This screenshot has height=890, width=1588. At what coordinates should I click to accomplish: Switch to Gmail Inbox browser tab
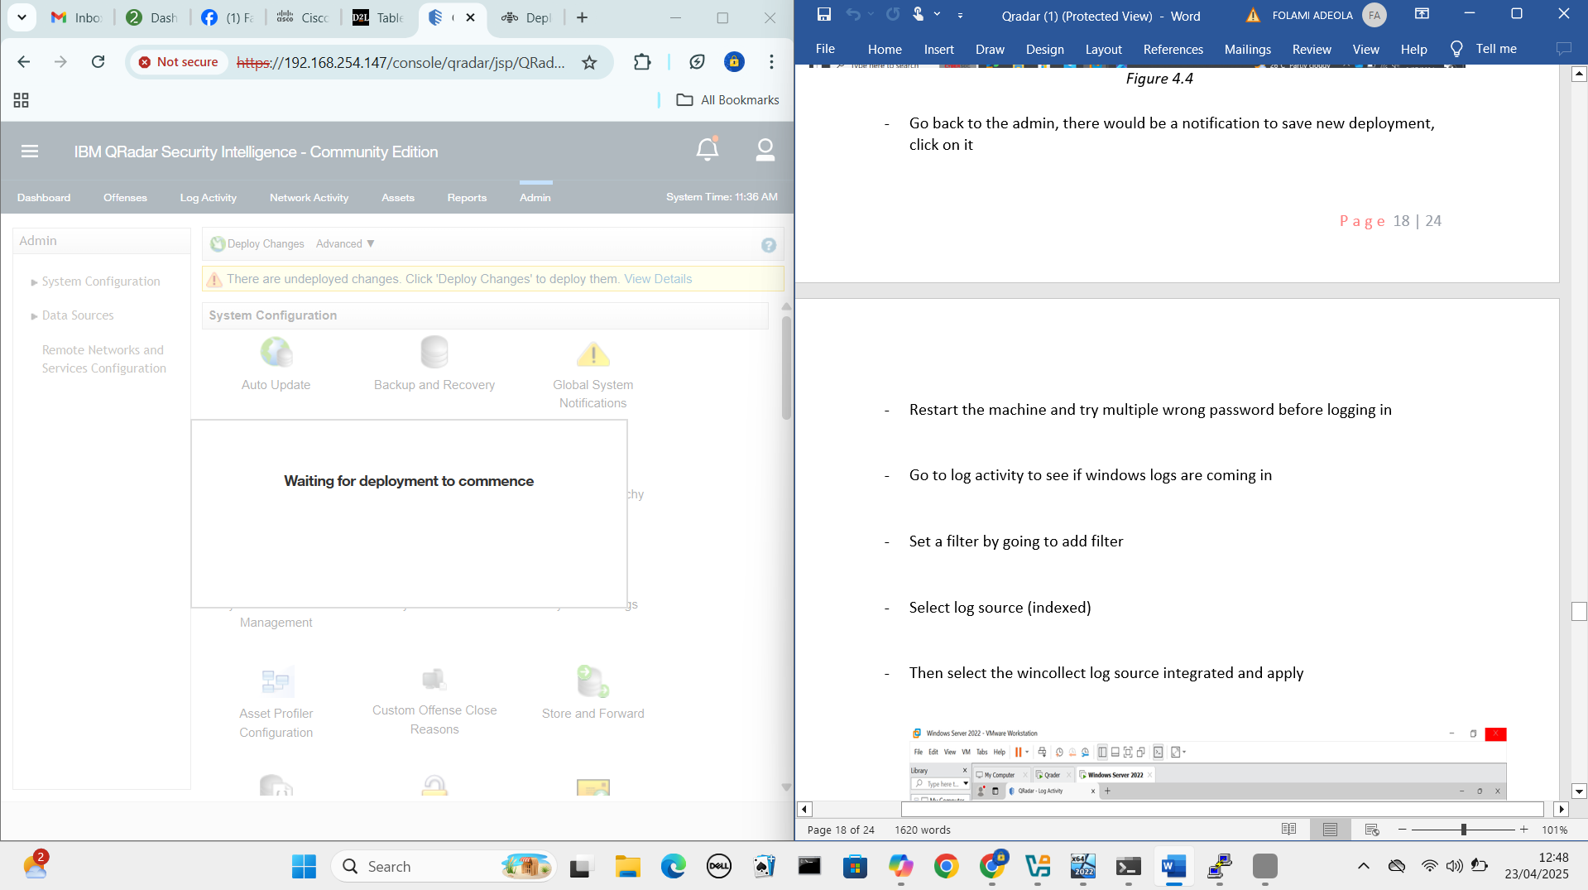click(x=76, y=17)
